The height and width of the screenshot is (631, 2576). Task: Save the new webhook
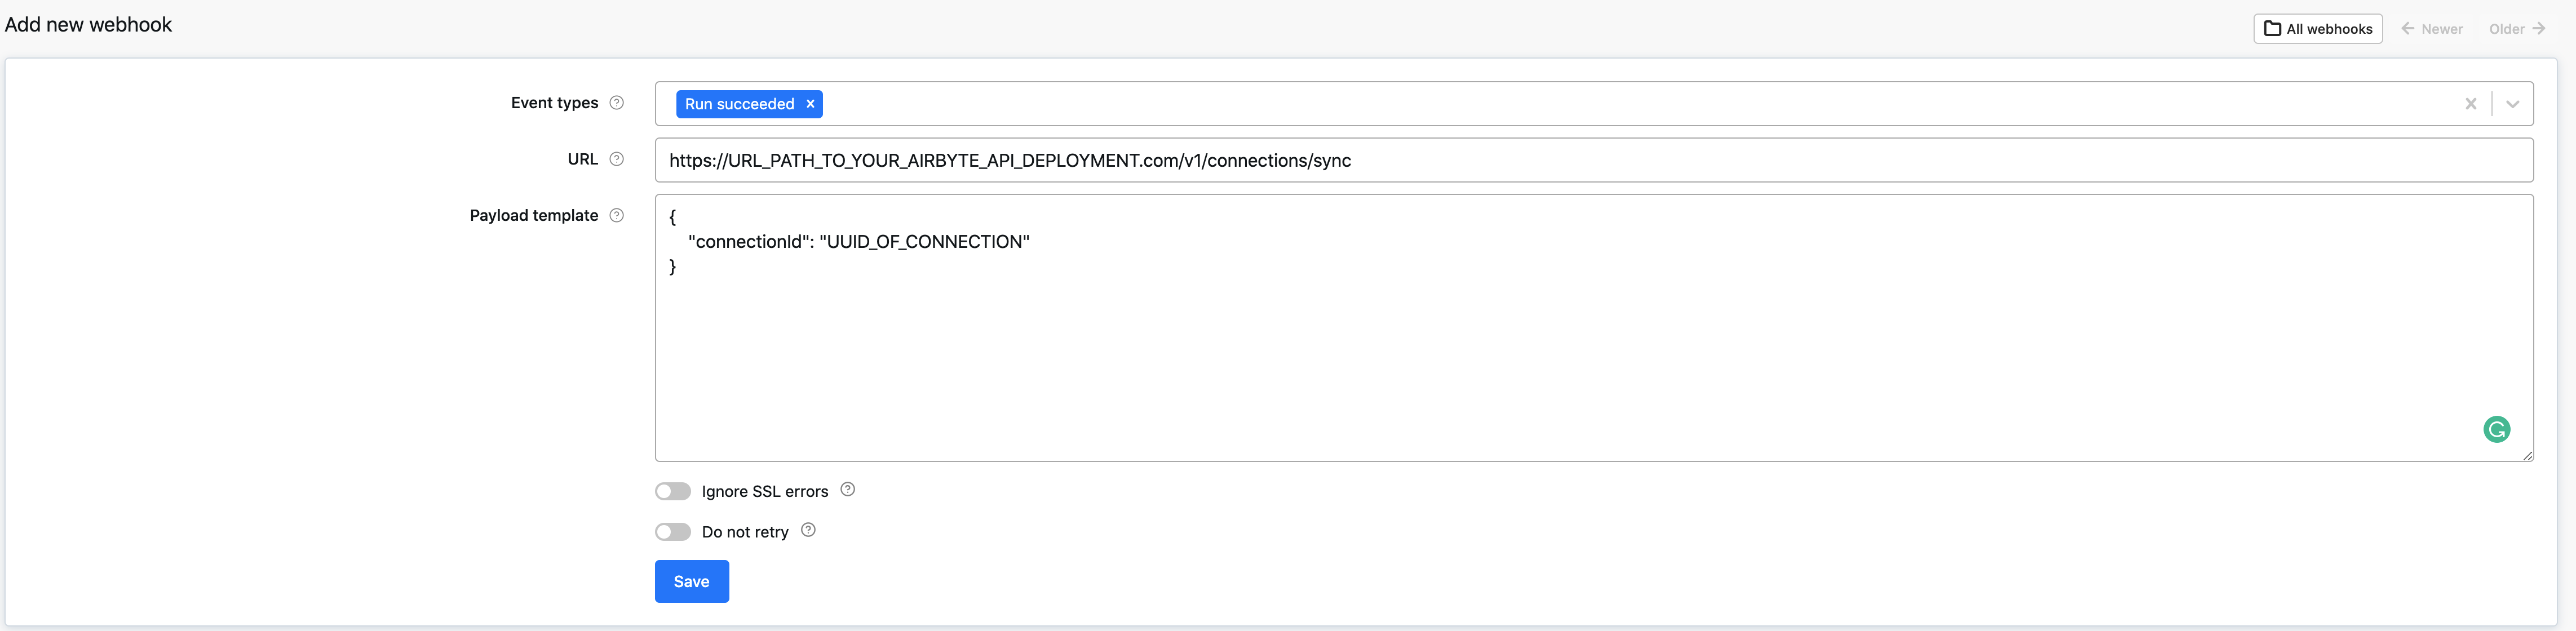tap(691, 581)
